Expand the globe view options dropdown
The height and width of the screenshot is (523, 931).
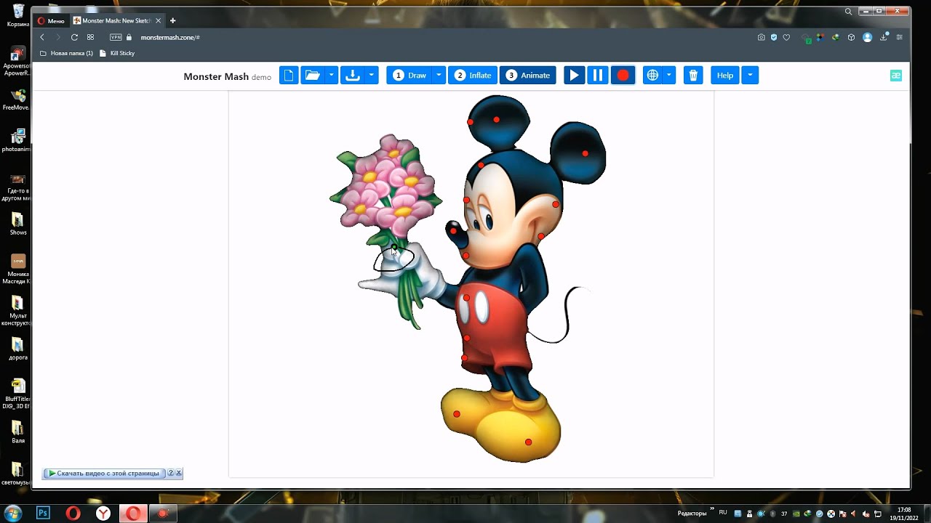click(x=668, y=76)
